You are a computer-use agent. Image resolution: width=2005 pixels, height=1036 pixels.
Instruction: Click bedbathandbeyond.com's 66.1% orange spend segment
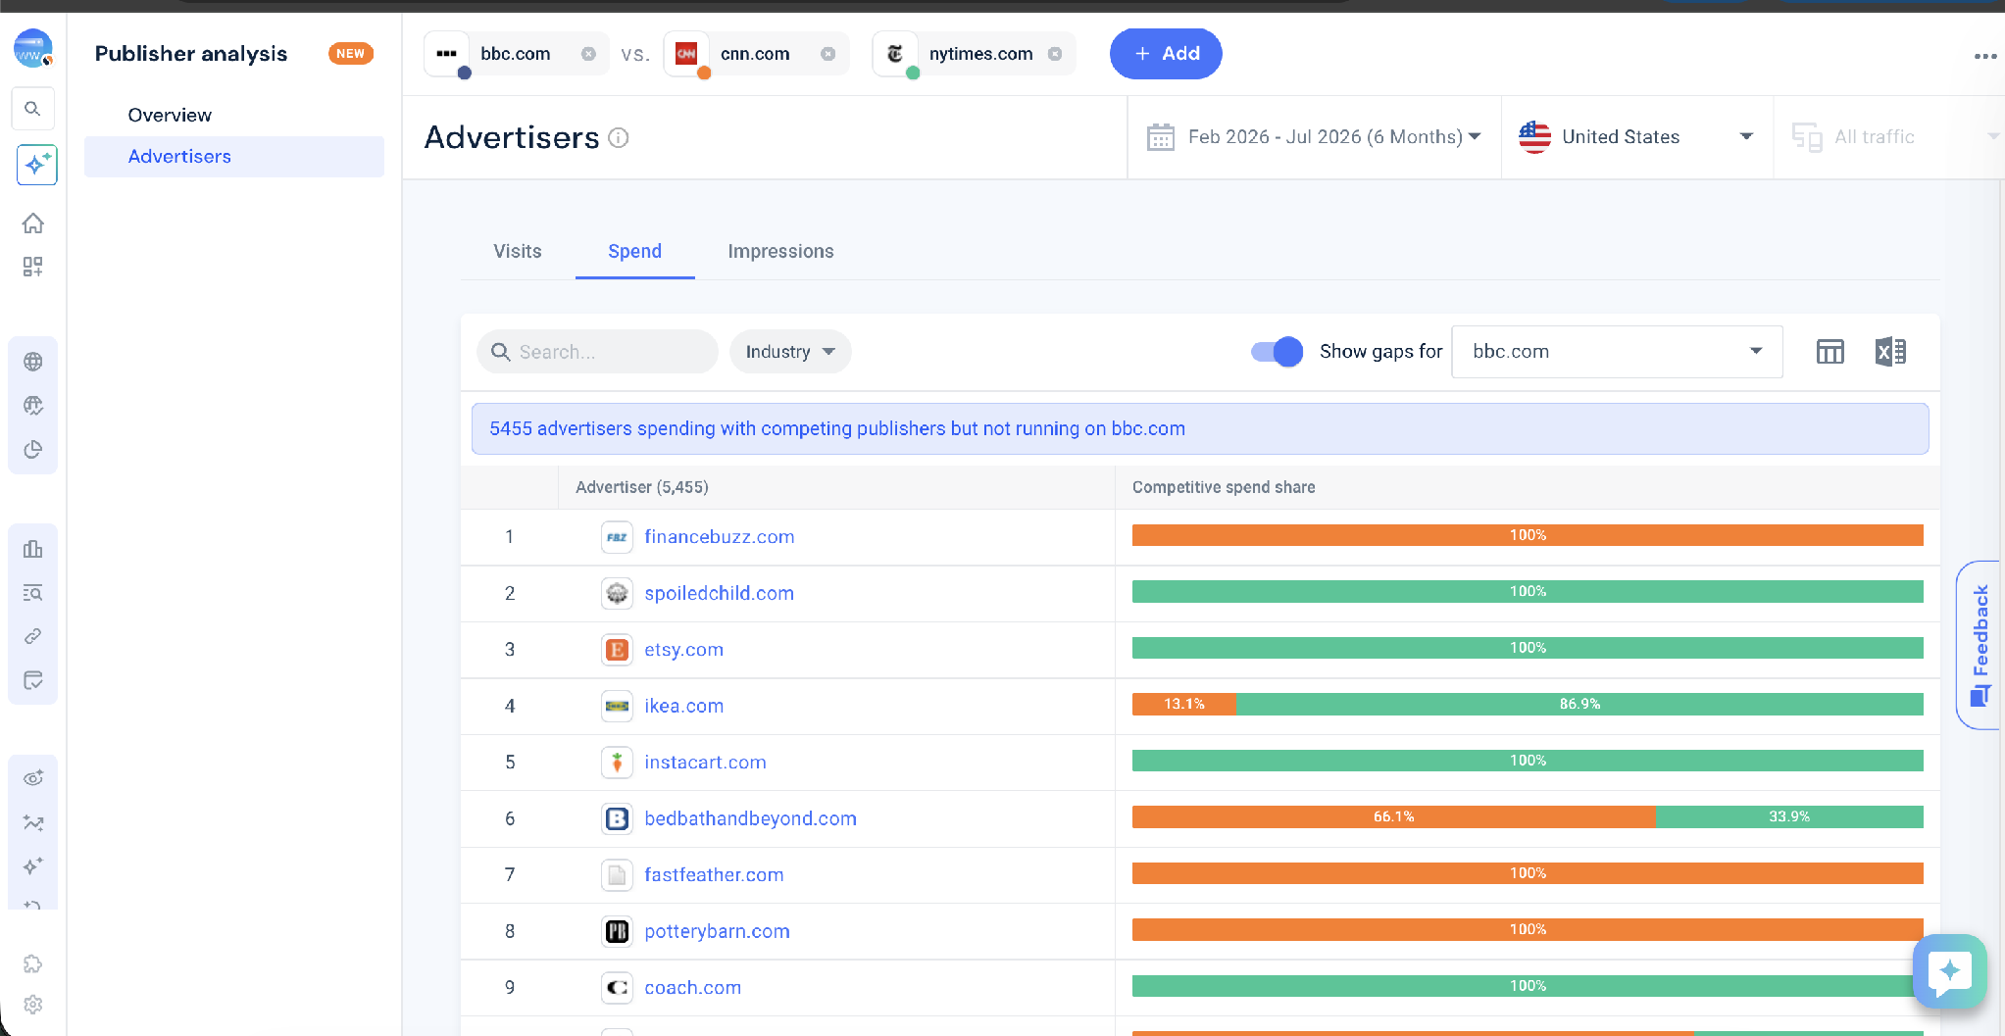(1393, 817)
